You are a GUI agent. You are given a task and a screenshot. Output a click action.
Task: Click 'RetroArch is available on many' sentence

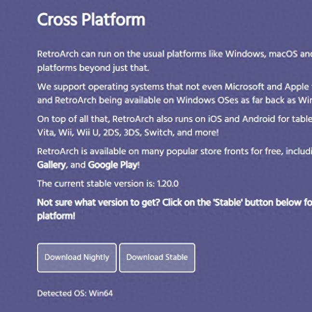click(x=96, y=151)
